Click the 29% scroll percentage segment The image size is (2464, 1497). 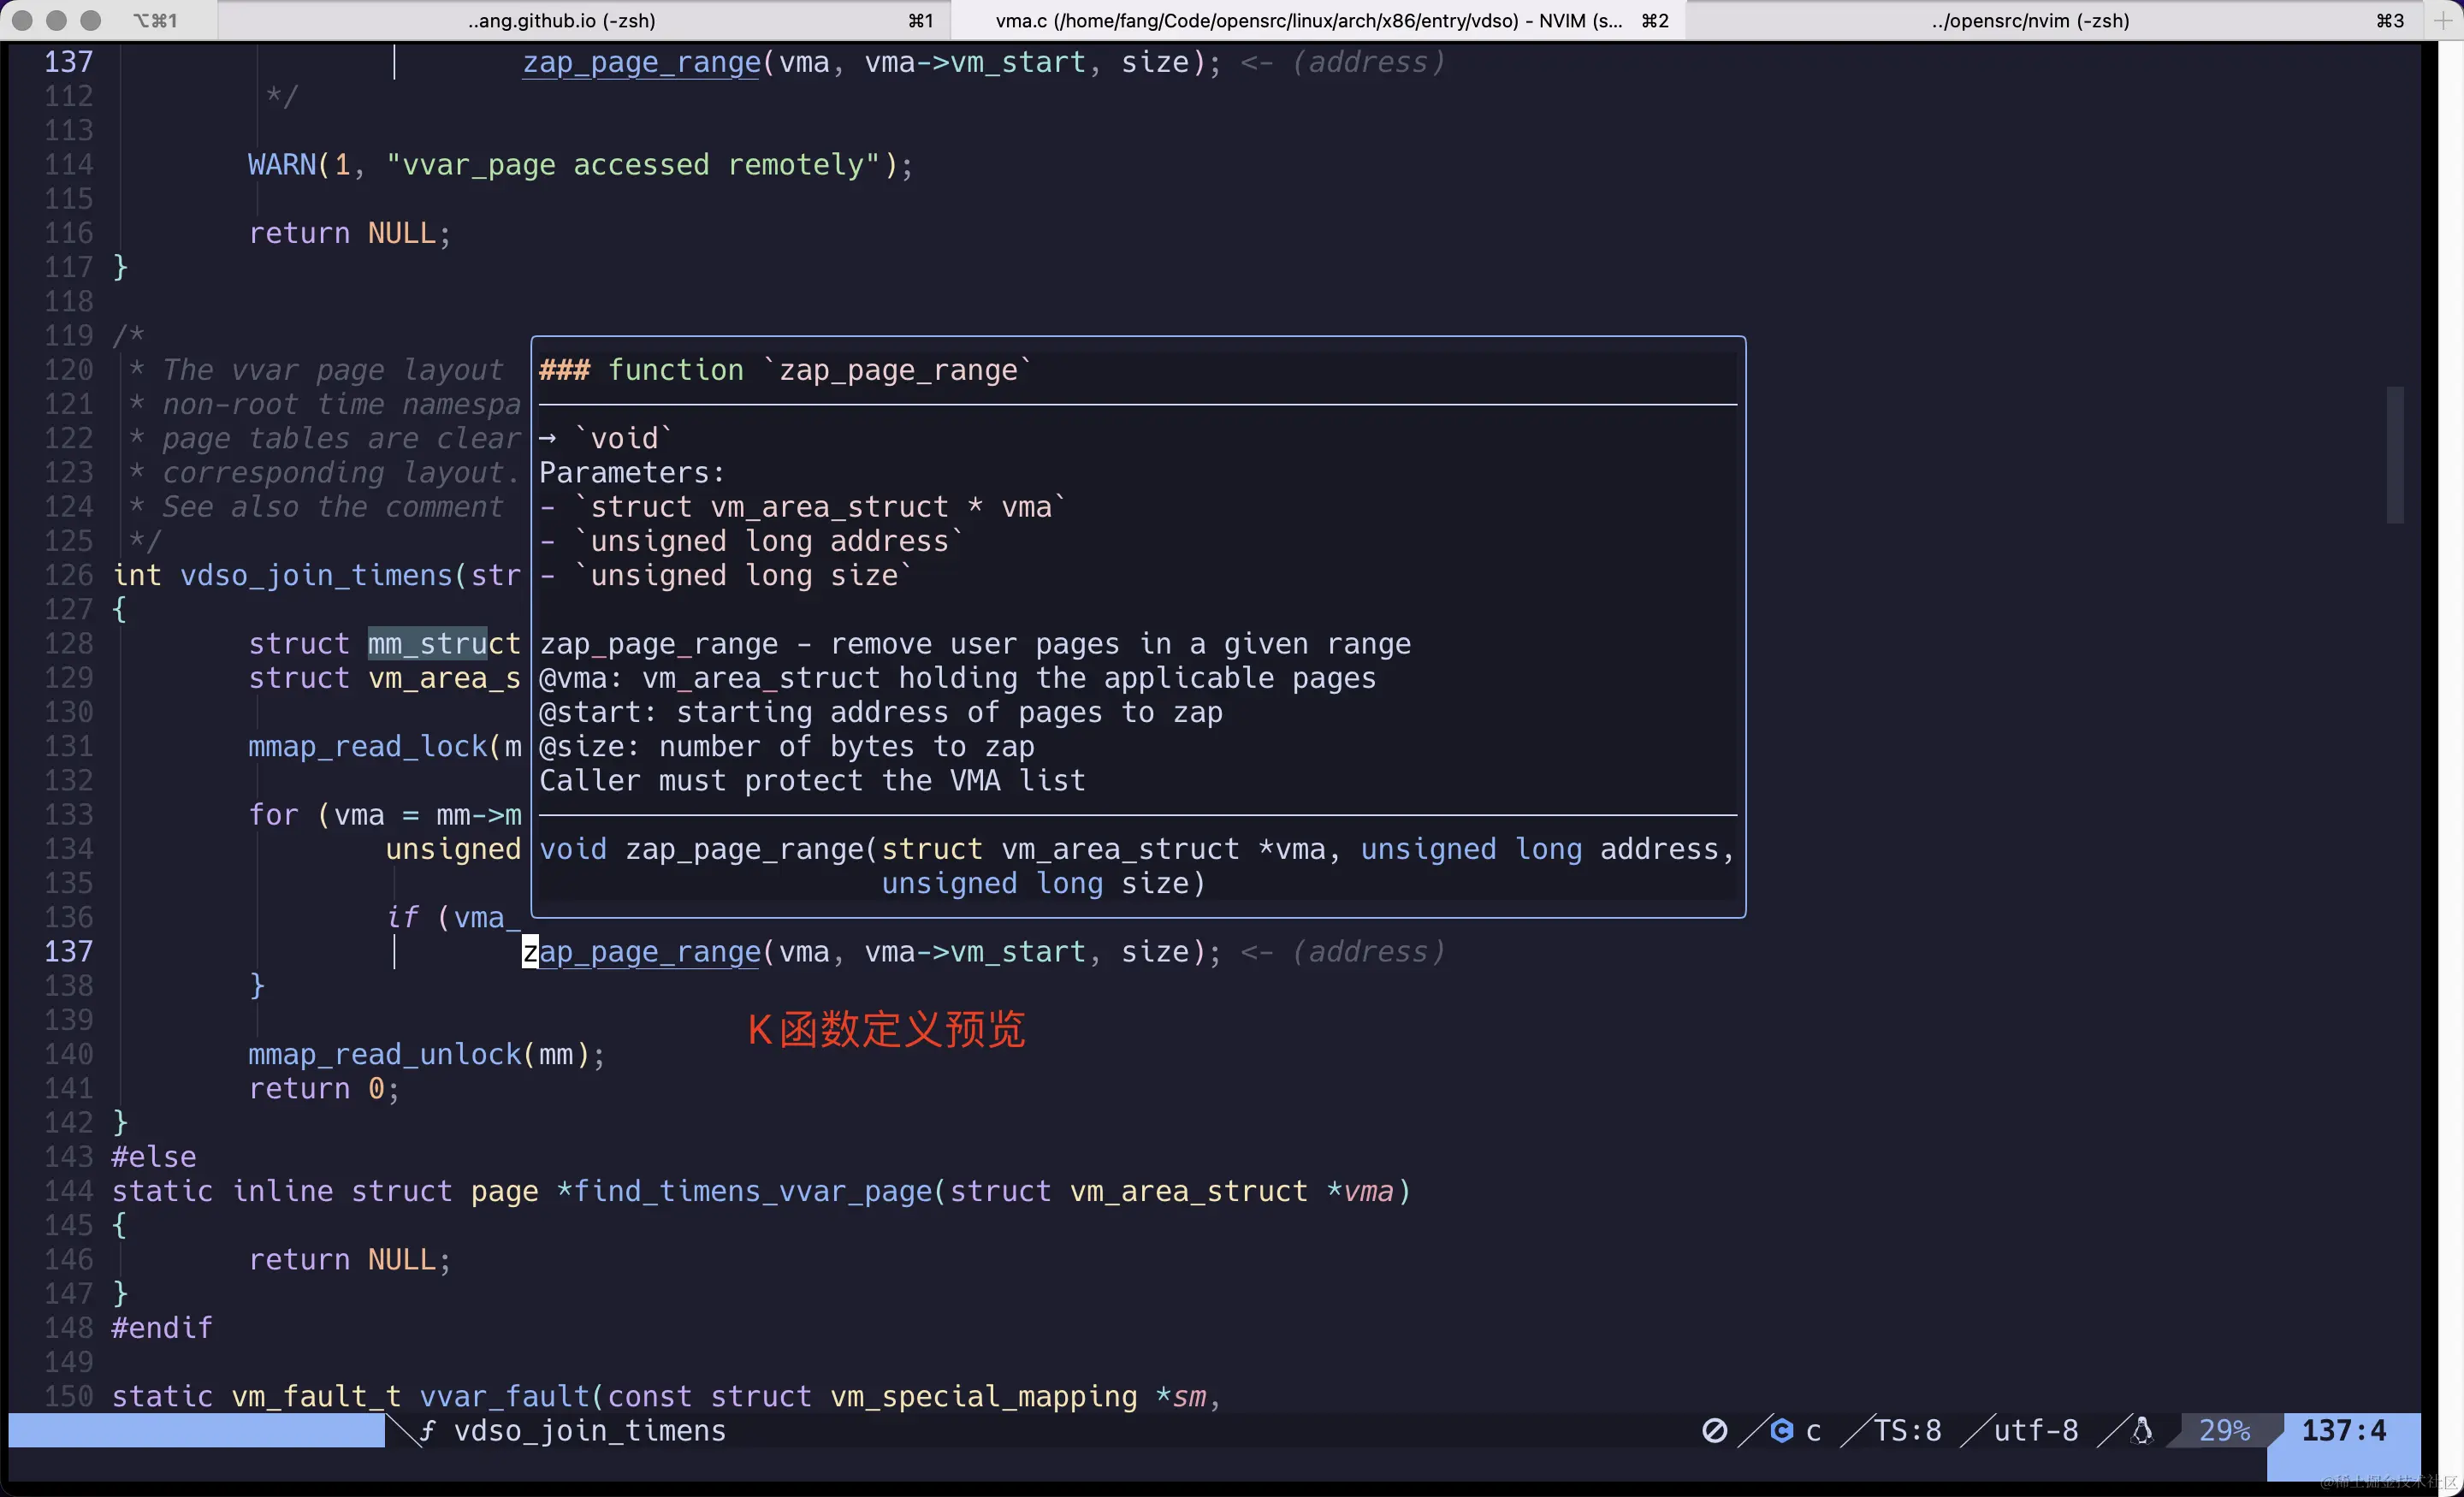tap(2224, 1431)
